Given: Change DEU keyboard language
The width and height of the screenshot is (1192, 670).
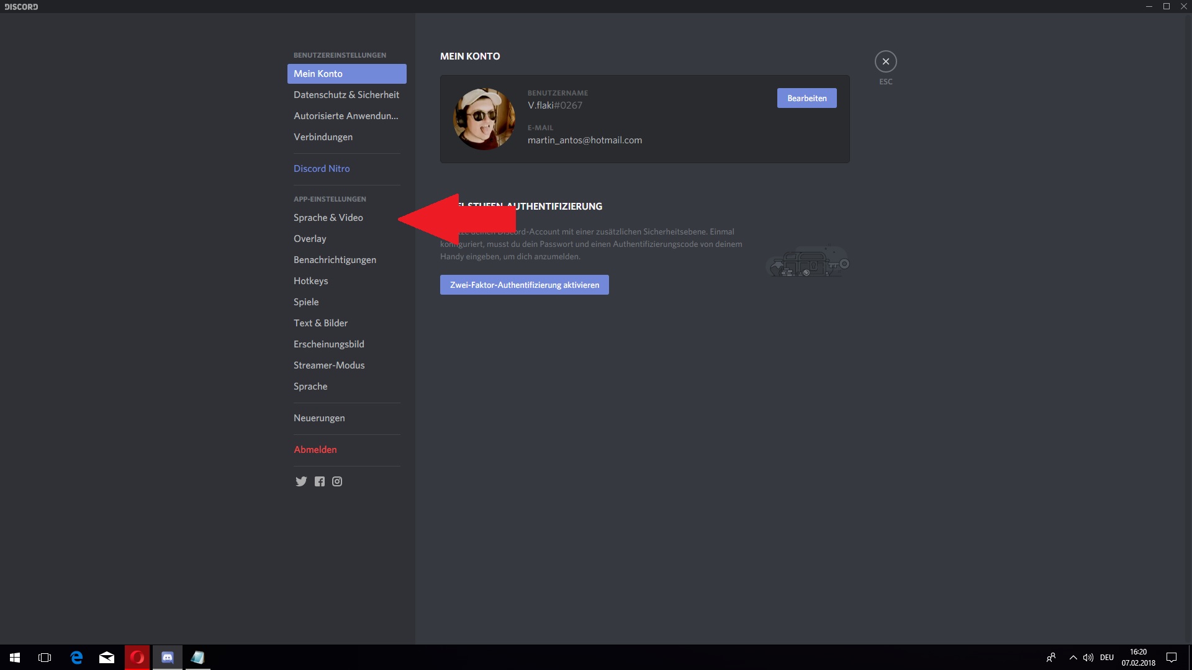Looking at the screenshot, I should [1107, 658].
